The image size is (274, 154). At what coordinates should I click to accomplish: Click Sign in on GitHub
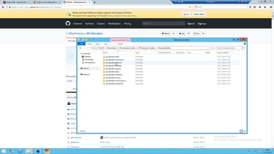tap(191, 24)
